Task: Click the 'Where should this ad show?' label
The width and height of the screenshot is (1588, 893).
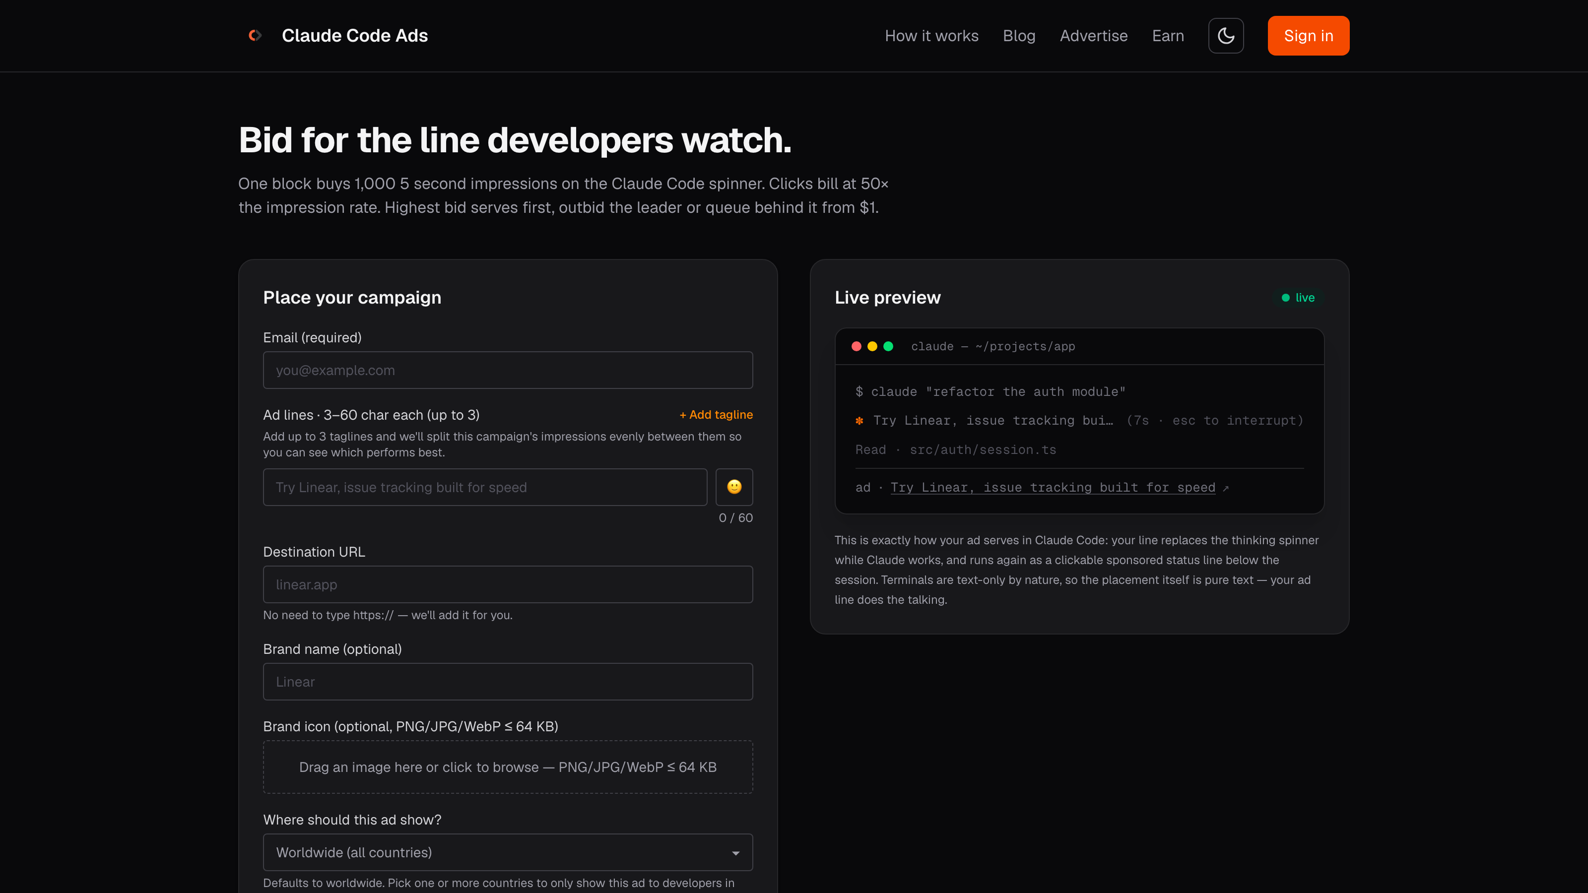Action: point(352,820)
